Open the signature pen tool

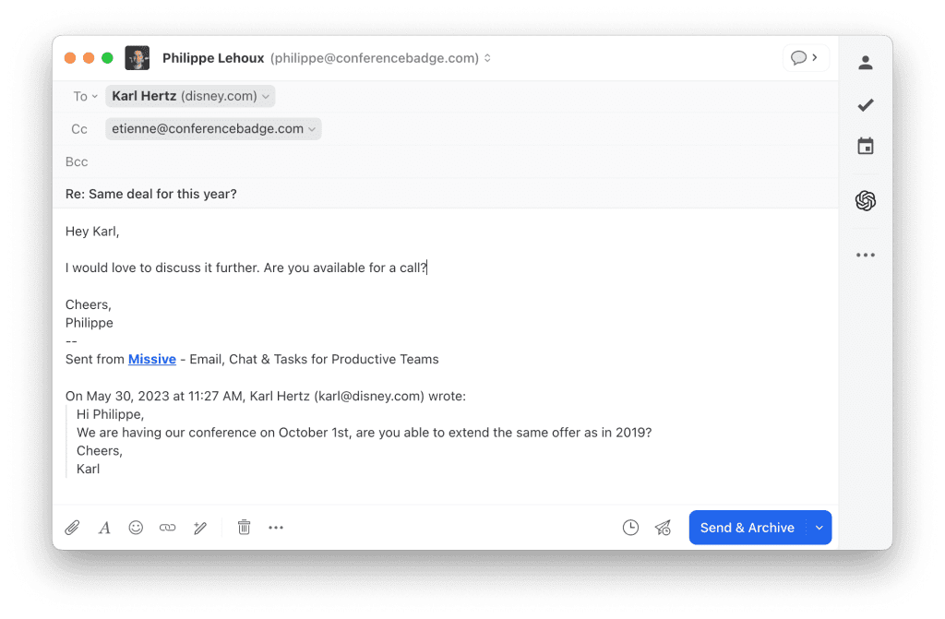(200, 528)
